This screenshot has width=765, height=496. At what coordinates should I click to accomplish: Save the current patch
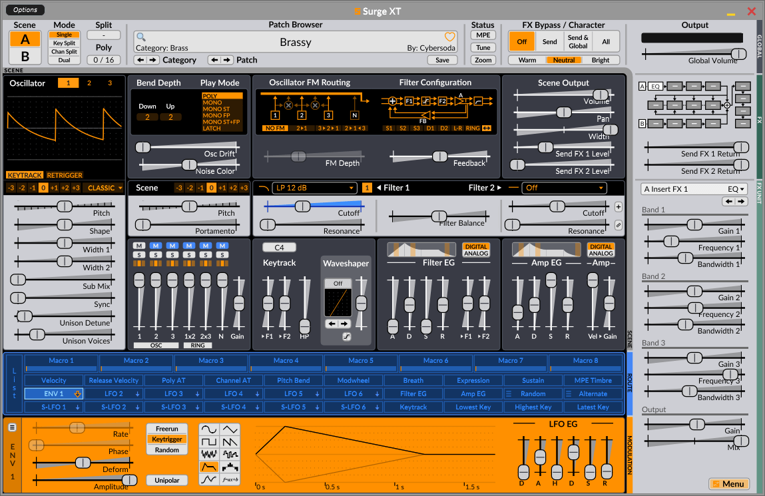443,60
